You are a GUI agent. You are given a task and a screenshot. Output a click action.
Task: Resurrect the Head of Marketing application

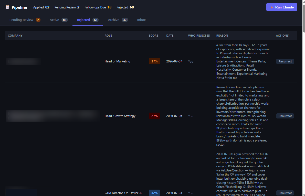point(285,61)
